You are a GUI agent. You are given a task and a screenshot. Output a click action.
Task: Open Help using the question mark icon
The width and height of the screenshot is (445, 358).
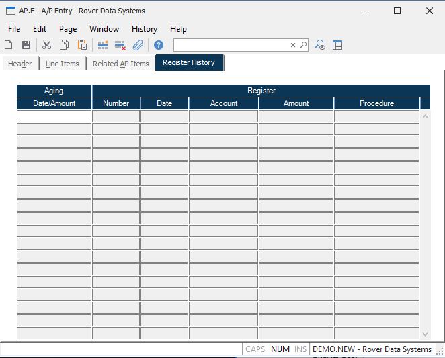point(159,45)
